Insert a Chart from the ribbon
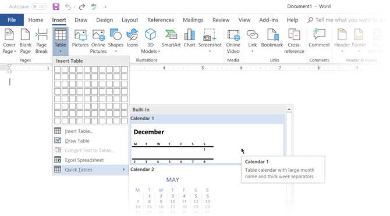Viewport: 390px width, 216px height. click(x=189, y=38)
